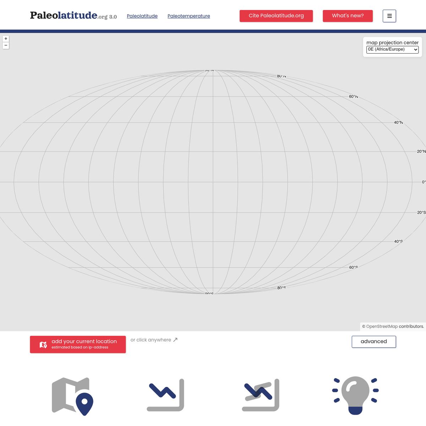The width and height of the screenshot is (426, 426).
Task: Click the Cite Paleolatitude.org button
Action: [276, 16]
